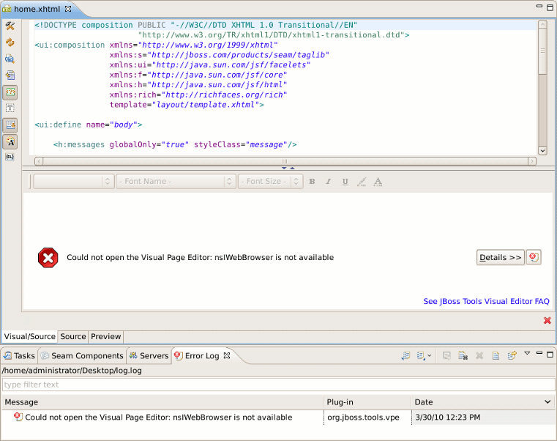Click the Details >> button
The width and height of the screenshot is (557, 441).
(500, 257)
